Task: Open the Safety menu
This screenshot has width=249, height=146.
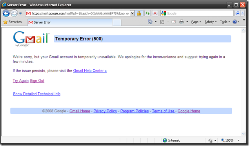Action: pyautogui.click(x=211, y=22)
